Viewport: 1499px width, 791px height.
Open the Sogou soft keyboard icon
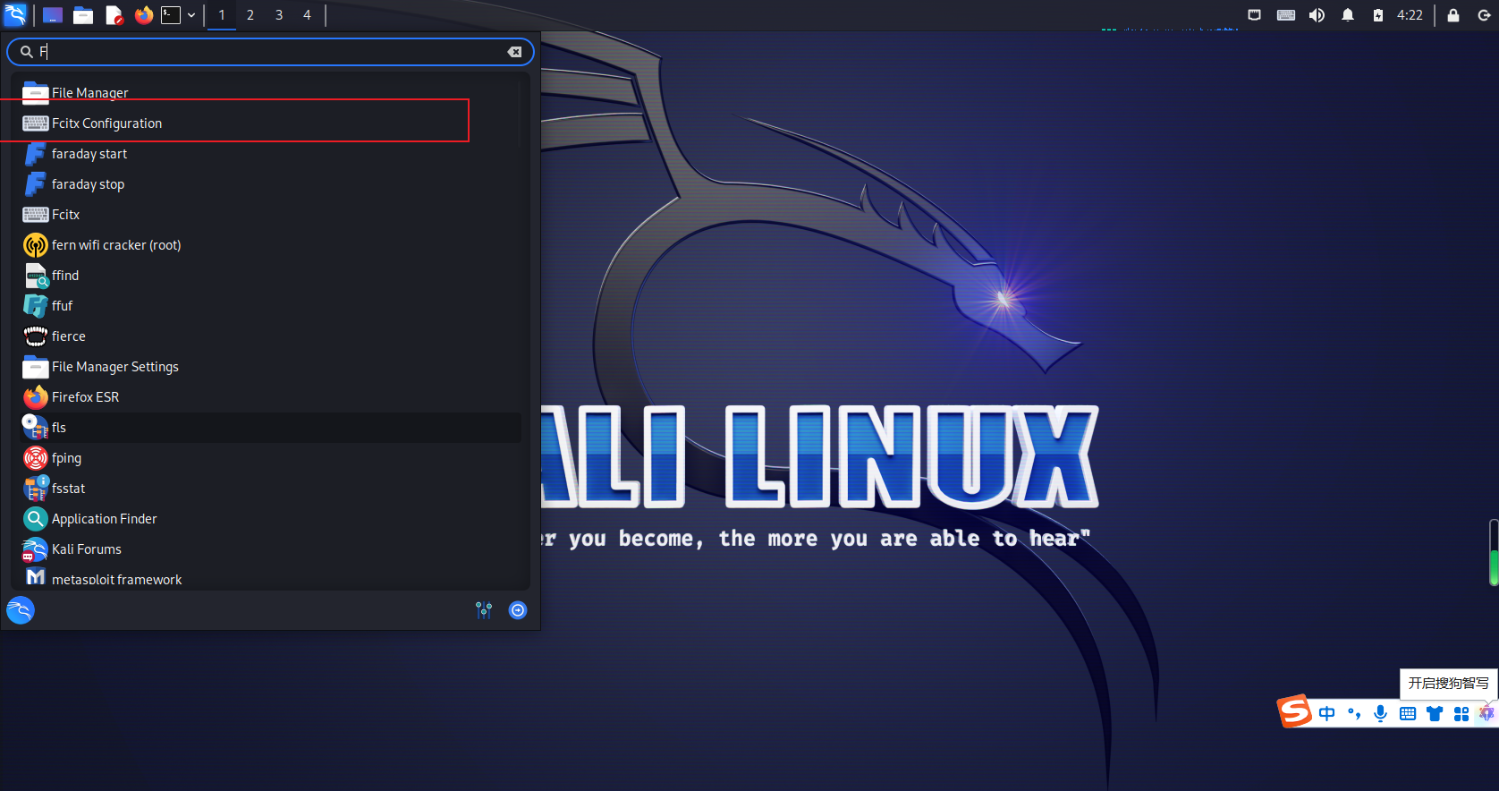point(1408,713)
